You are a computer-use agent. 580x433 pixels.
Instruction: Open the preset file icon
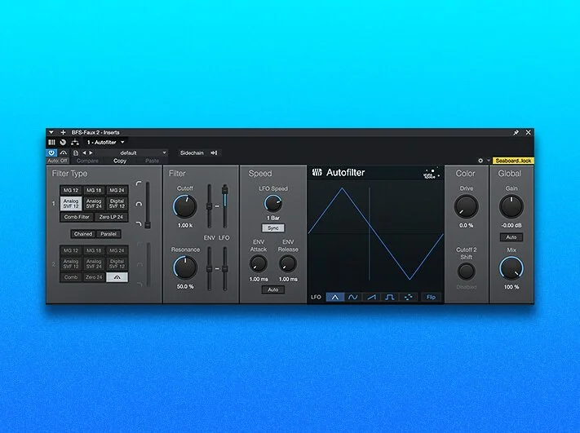click(76, 152)
